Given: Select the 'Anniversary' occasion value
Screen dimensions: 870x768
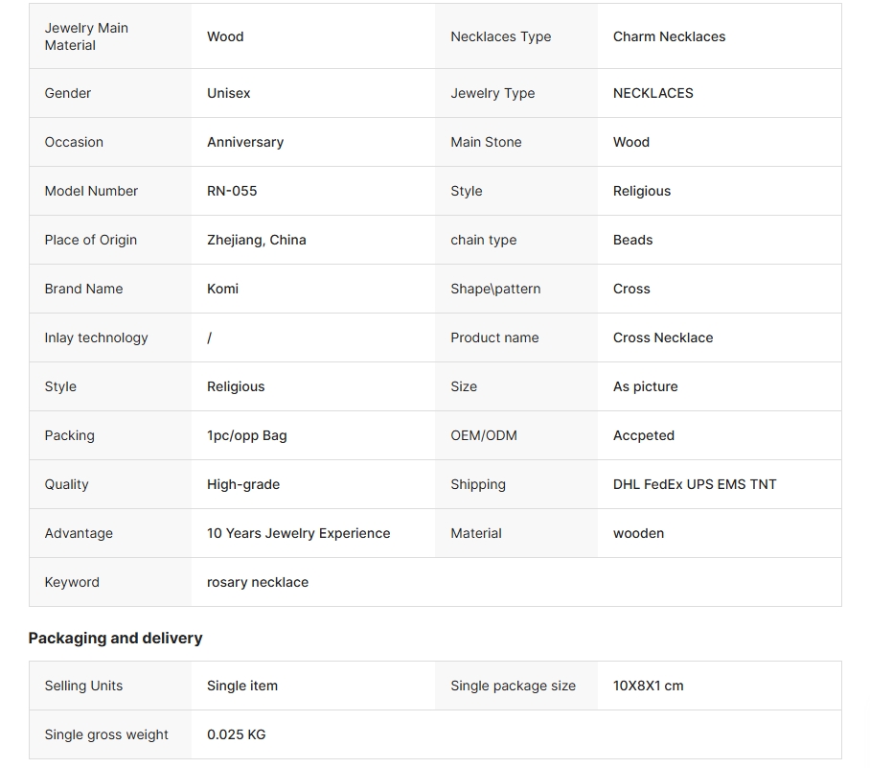Looking at the screenshot, I should point(245,142).
